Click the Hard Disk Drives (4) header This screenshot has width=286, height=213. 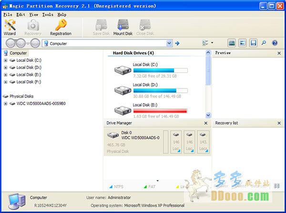(133, 53)
